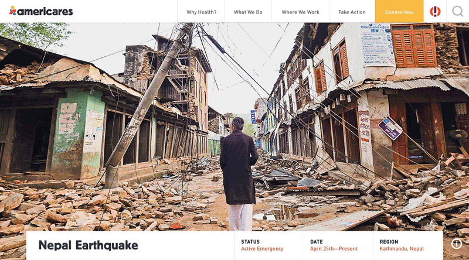Open the Where We Work menu
Image resolution: width=469 pixels, height=260 pixels.
click(x=300, y=12)
